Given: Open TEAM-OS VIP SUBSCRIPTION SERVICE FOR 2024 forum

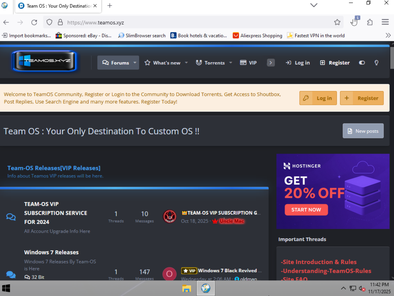Looking at the screenshot, I should tap(56, 213).
